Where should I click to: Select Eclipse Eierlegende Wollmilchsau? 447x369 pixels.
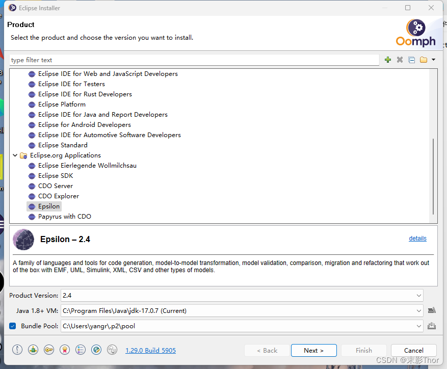(x=87, y=166)
